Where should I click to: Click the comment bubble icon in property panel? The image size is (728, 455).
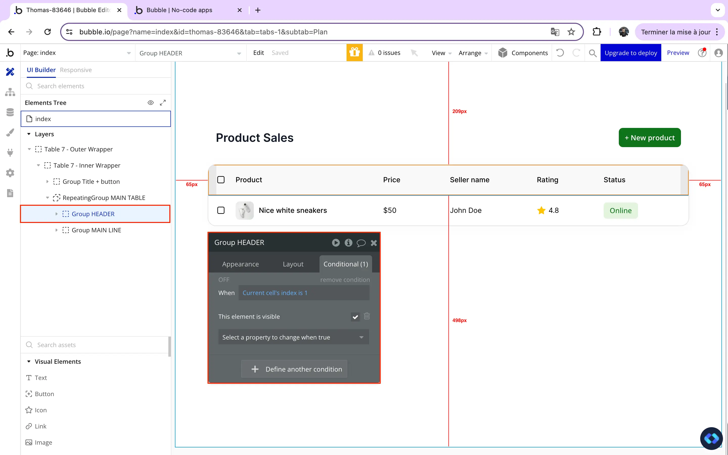[x=361, y=243]
